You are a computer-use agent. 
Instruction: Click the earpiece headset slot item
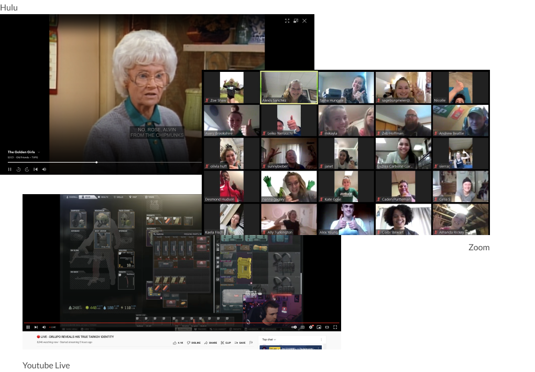(x=78, y=220)
